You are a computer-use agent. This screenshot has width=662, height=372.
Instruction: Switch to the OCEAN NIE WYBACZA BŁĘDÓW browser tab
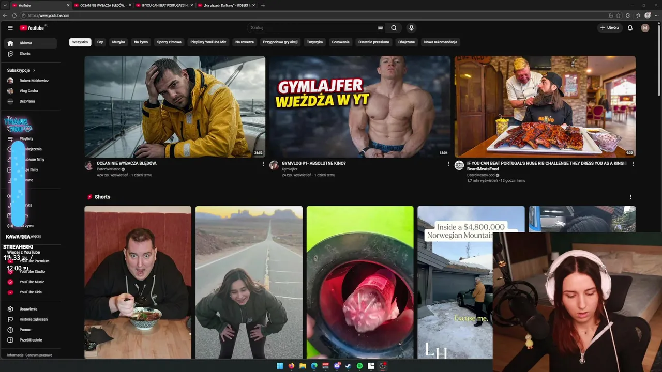point(102,5)
